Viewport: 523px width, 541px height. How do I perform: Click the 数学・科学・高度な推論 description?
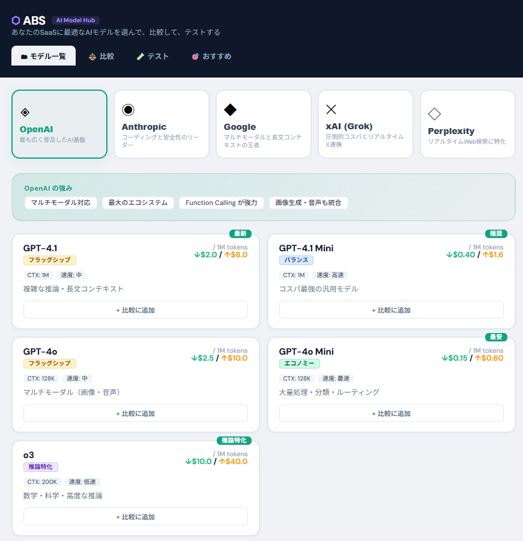click(62, 496)
